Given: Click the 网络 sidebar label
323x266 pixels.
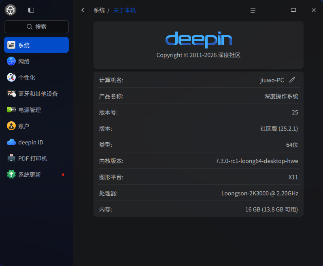Looking at the screenshot, I should [24, 61].
